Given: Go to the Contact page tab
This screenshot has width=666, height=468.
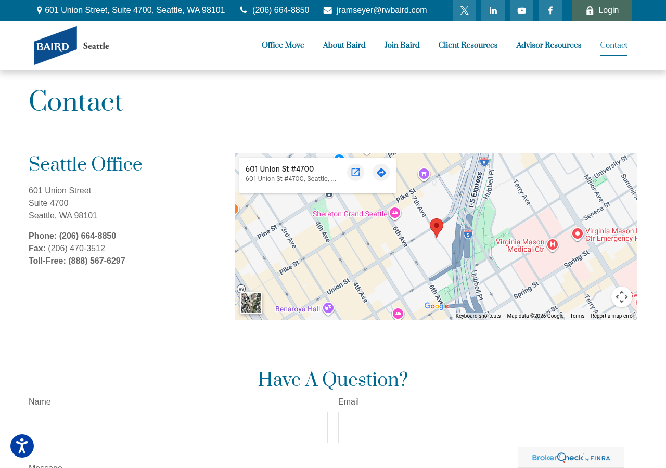Looking at the screenshot, I should point(613,46).
